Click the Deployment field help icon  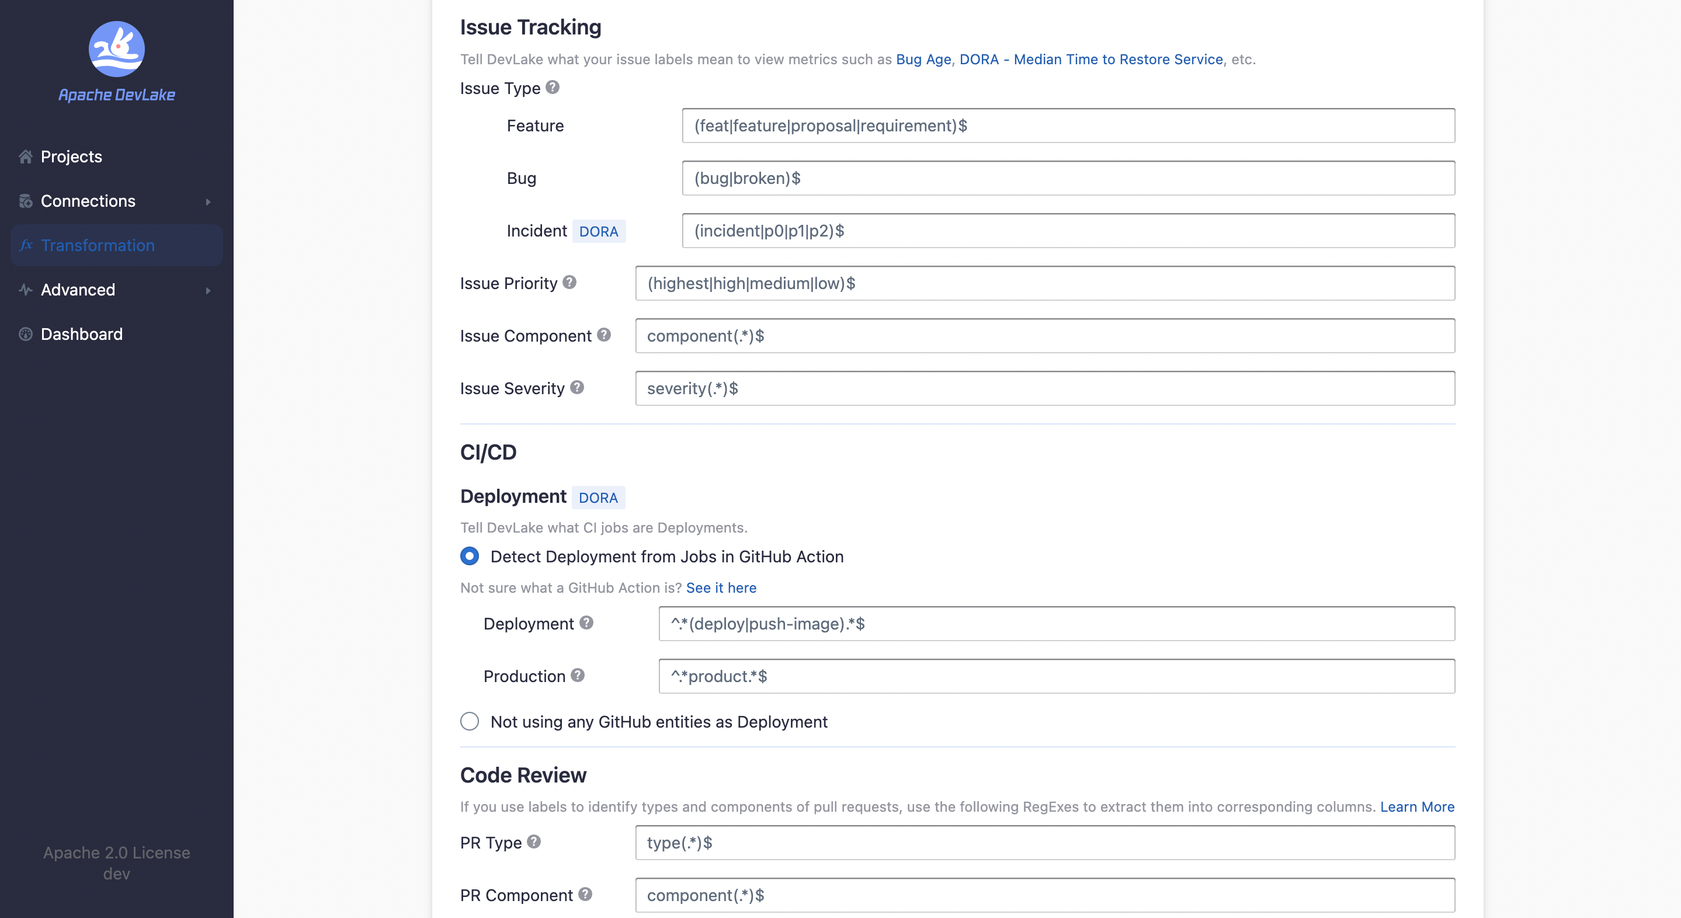click(586, 623)
